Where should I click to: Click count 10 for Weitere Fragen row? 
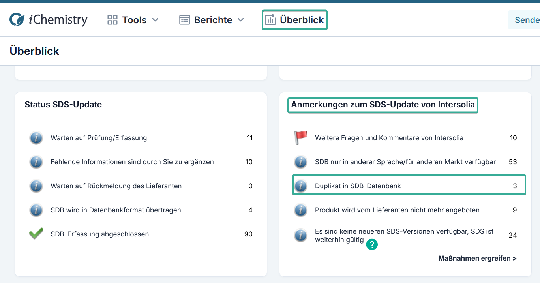[x=514, y=138]
